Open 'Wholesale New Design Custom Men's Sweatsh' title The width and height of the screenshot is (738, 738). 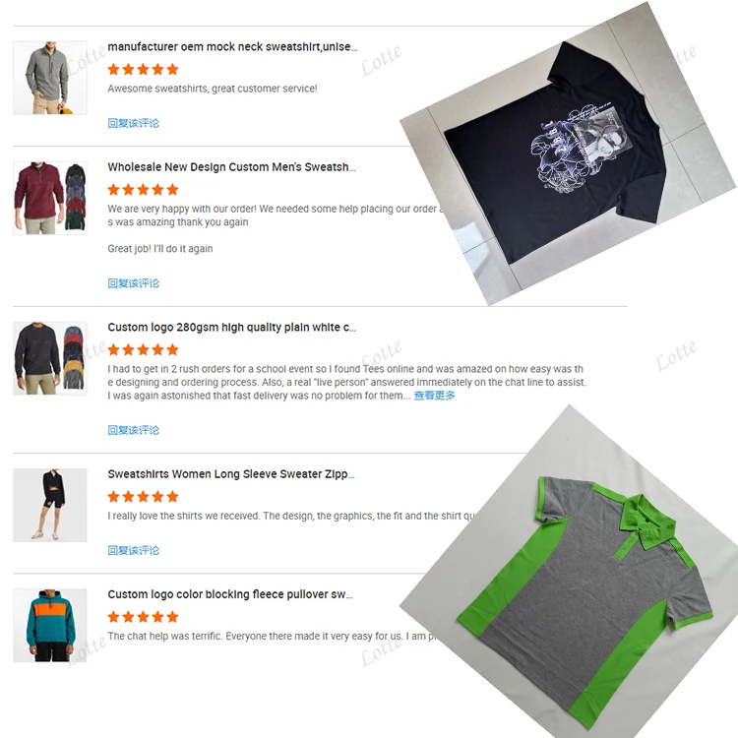tap(231, 167)
